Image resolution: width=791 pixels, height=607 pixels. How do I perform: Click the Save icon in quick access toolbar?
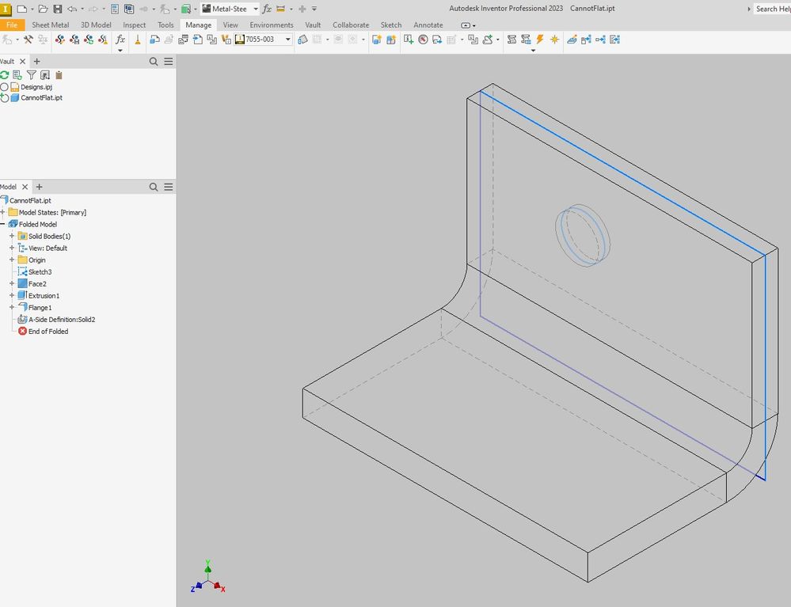pyautogui.click(x=57, y=9)
